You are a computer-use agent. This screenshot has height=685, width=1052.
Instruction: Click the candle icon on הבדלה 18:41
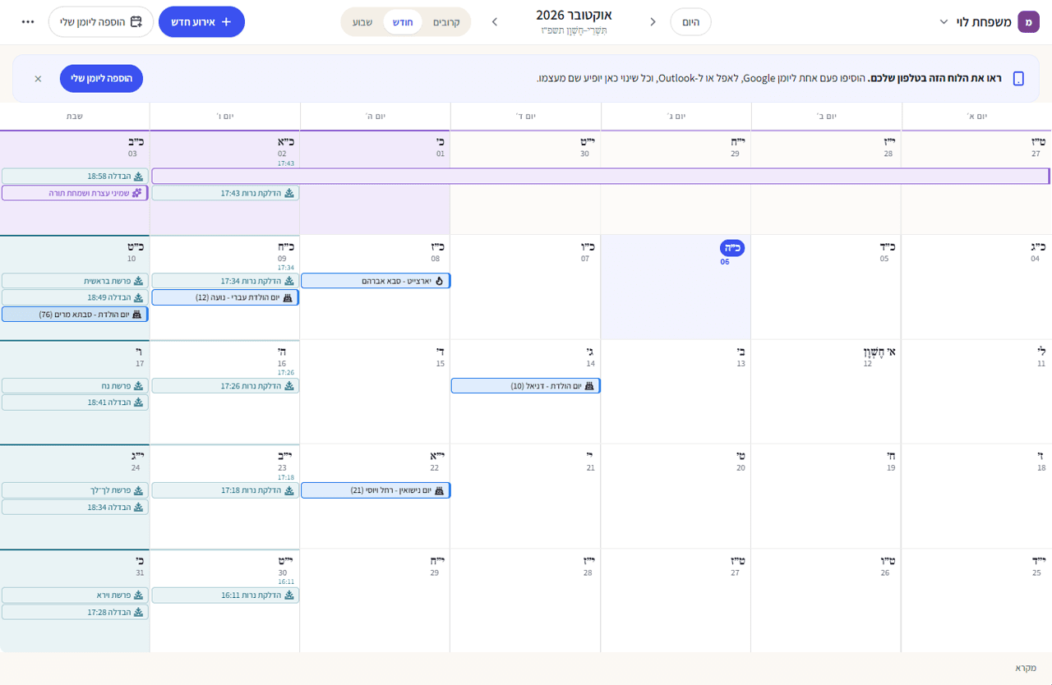tap(138, 402)
